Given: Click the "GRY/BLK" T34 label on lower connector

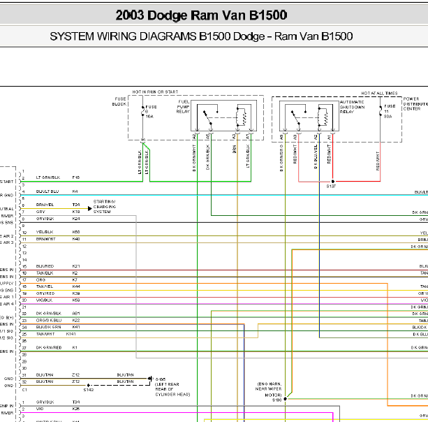Looking at the screenshot, I should [x=45, y=402].
